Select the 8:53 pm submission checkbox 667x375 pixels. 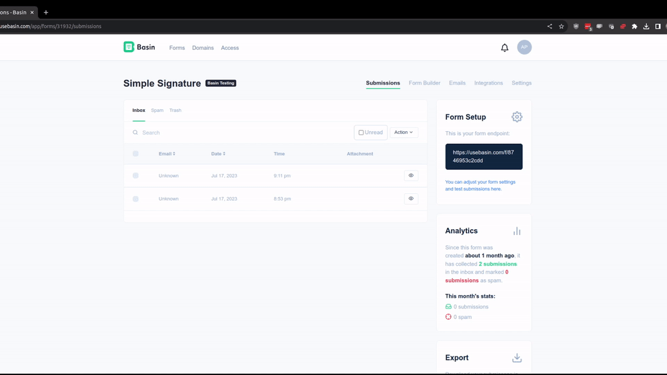[135, 198]
